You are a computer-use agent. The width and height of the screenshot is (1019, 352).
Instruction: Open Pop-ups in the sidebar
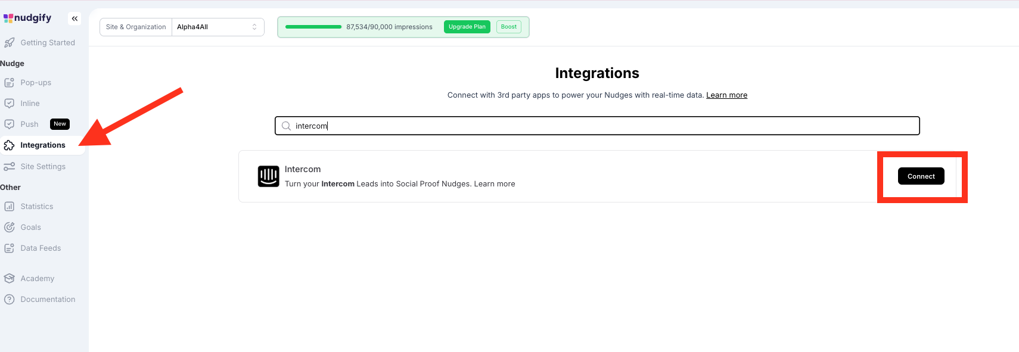pyautogui.click(x=36, y=83)
